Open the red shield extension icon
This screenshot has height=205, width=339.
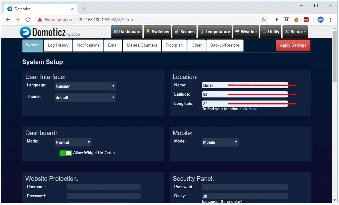(x=286, y=20)
